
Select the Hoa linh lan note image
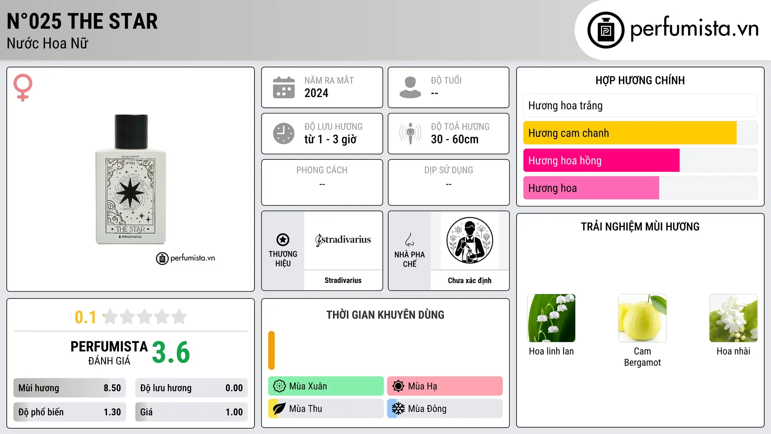552,318
